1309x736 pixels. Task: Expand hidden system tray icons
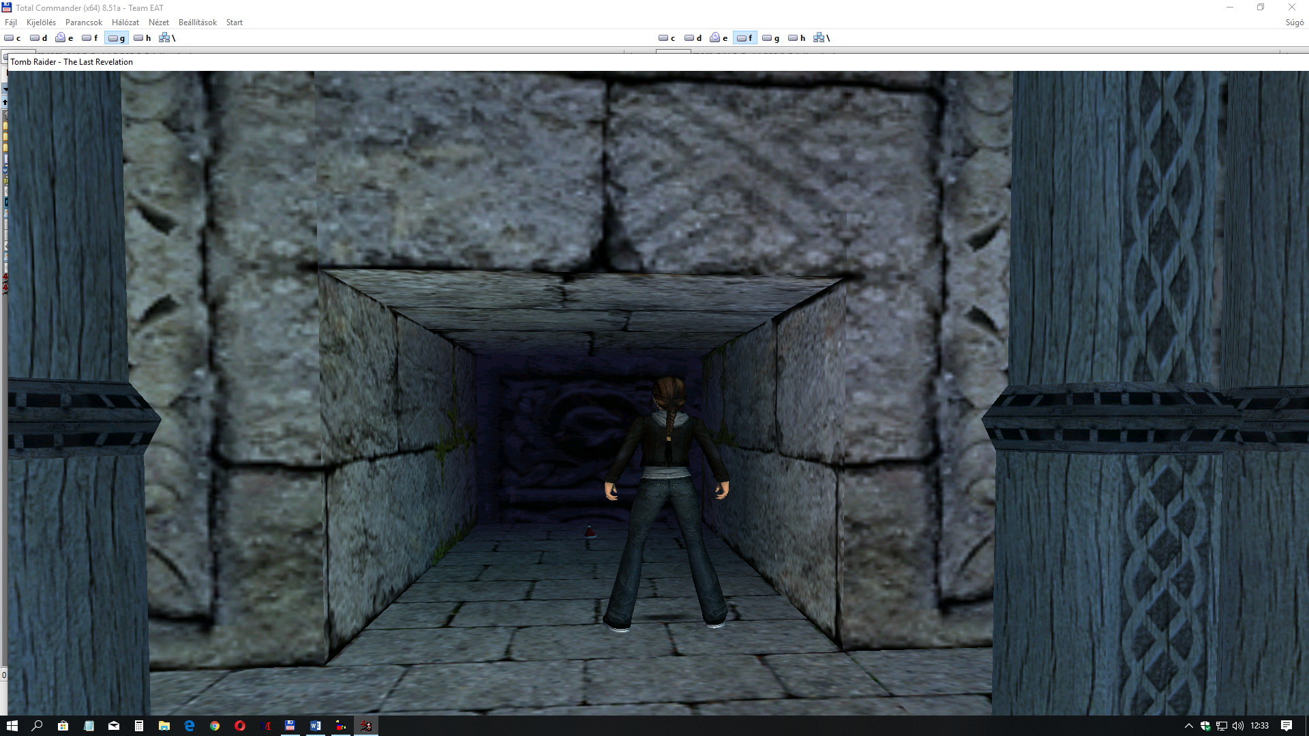pyautogui.click(x=1188, y=726)
